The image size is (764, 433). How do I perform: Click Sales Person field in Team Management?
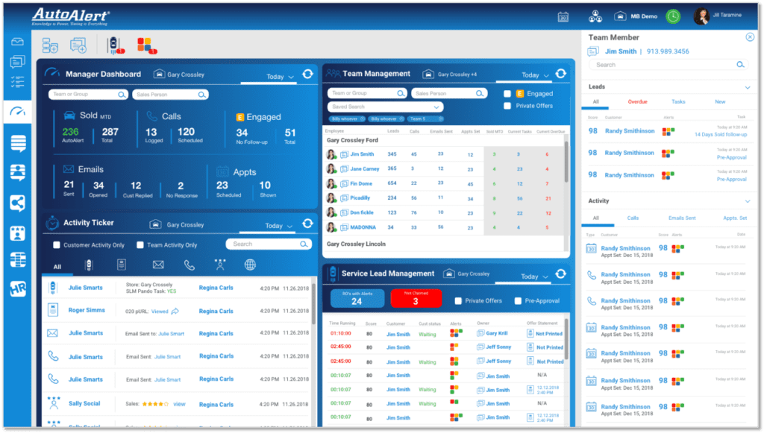click(449, 93)
